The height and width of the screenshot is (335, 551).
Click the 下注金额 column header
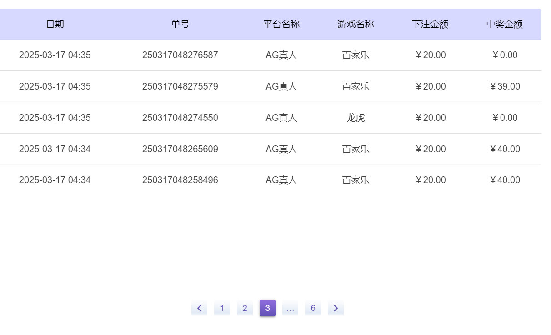coord(430,24)
